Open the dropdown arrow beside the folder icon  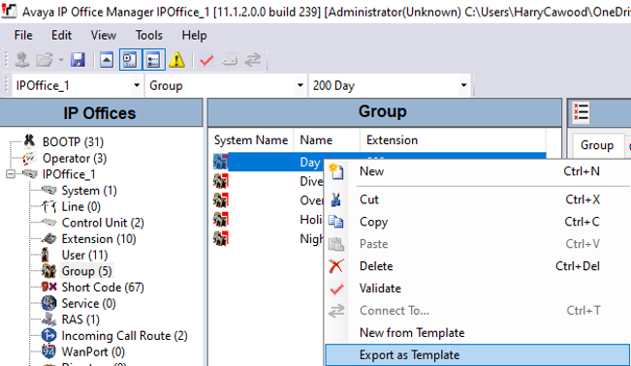click(61, 60)
